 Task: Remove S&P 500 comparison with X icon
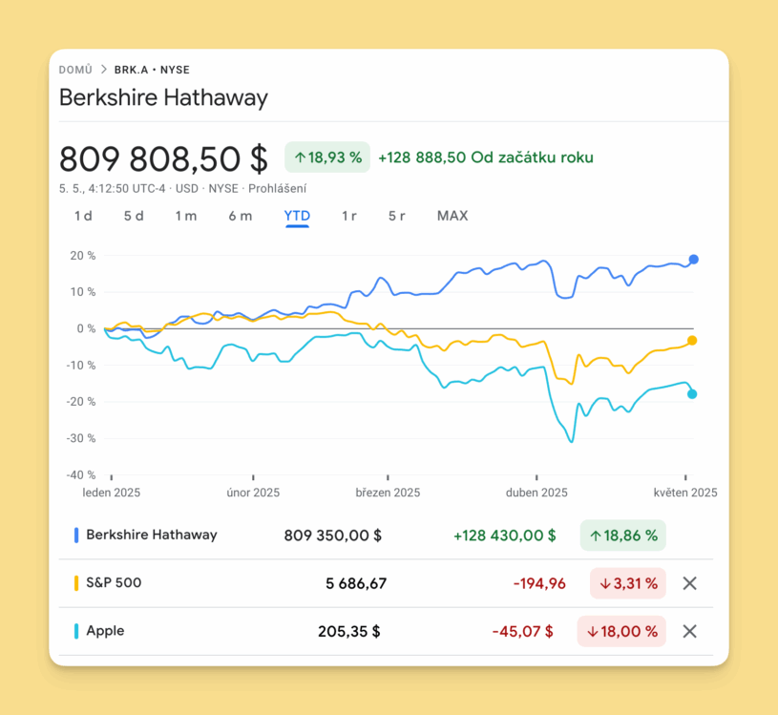point(690,583)
